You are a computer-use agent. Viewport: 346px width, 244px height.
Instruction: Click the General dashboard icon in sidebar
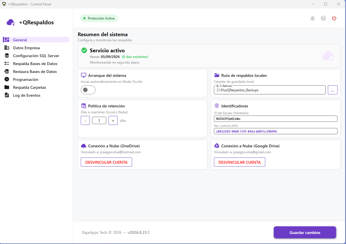[x=7, y=40]
